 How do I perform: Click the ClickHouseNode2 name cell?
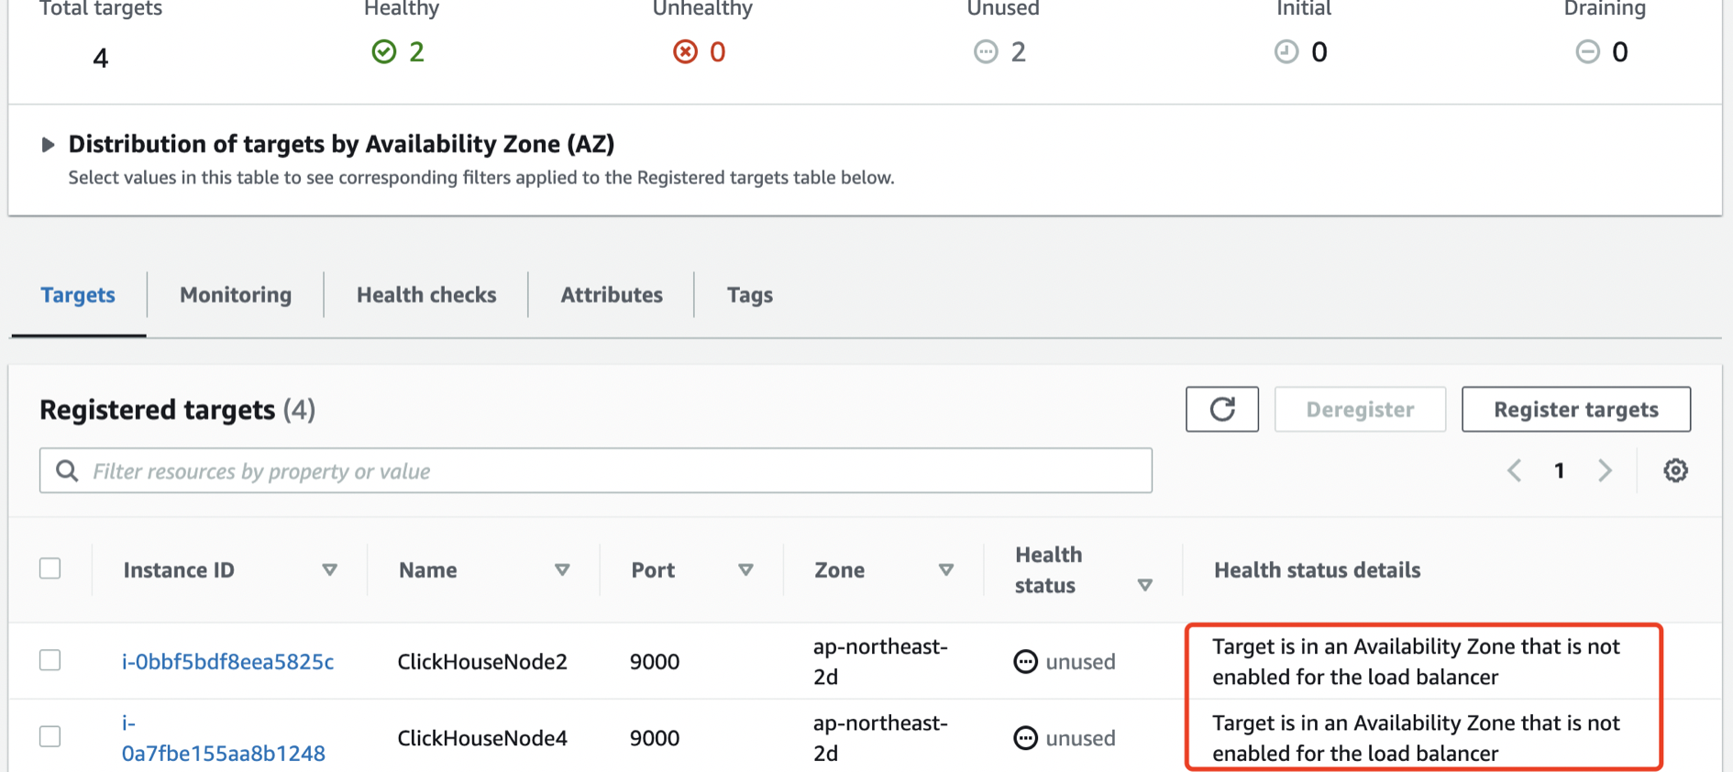[x=482, y=661]
